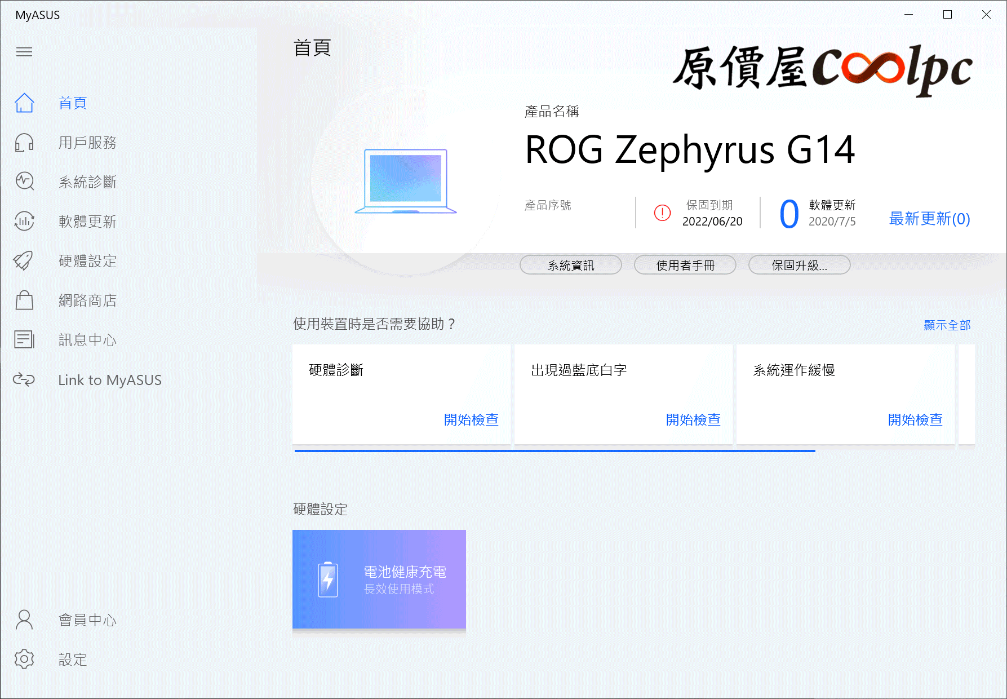Click the 出現過藍底白字 card title
This screenshot has width=1007, height=699.
pos(579,370)
